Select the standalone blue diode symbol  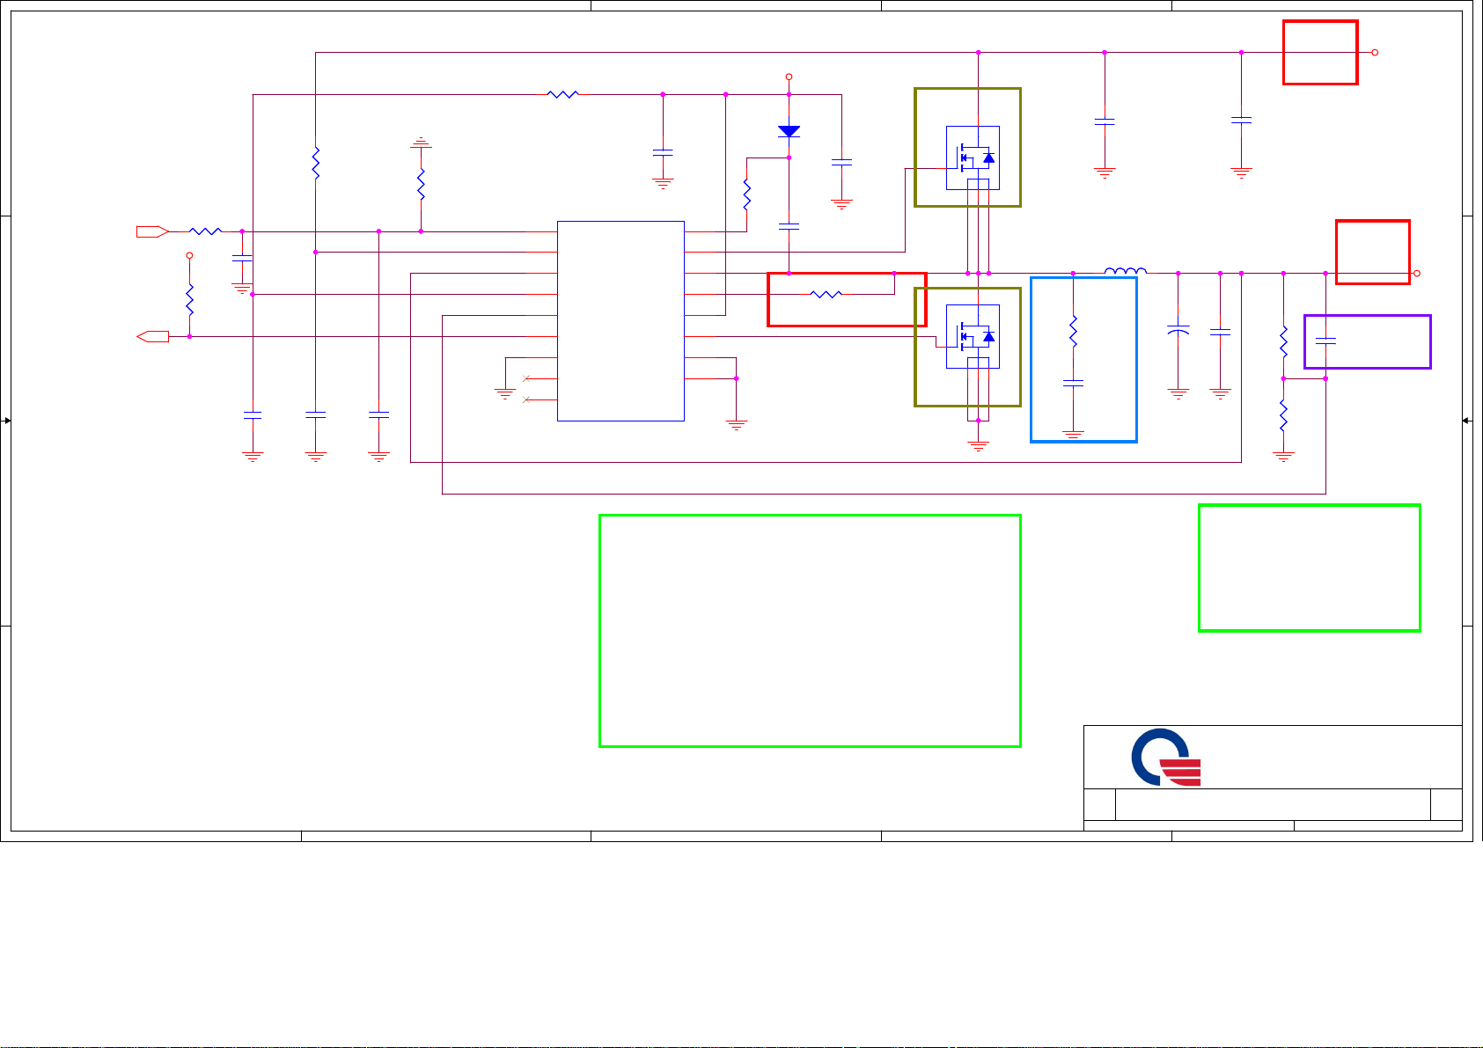[789, 131]
